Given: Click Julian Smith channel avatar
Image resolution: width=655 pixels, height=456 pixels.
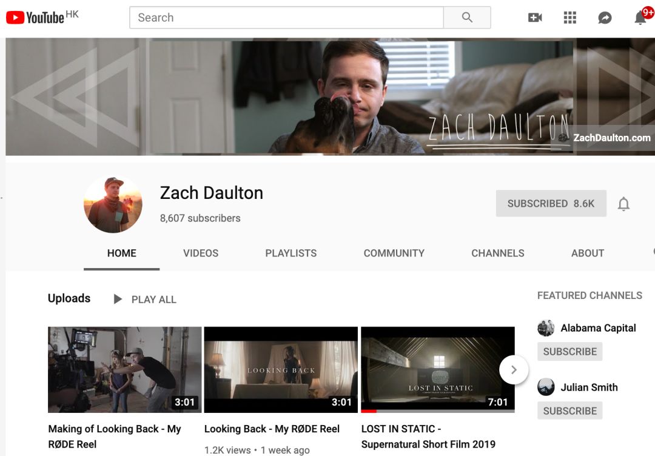Looking at the screenshot, I should 546,387.
